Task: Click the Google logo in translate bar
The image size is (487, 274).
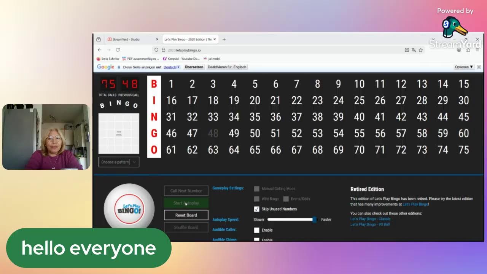Action: click(x=105, y=67)
